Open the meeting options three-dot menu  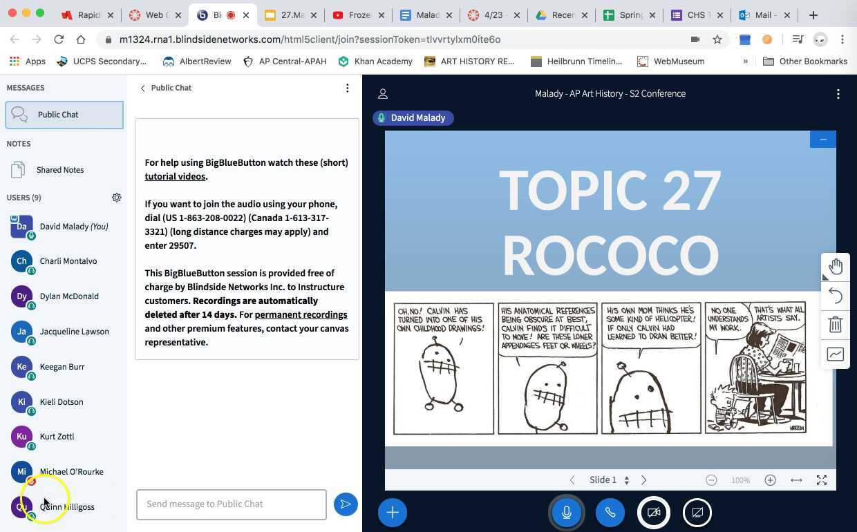pos(838,93)
